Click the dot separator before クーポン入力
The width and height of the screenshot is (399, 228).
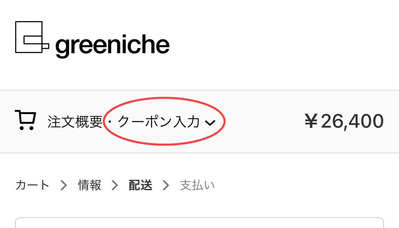tap(110, 122)
